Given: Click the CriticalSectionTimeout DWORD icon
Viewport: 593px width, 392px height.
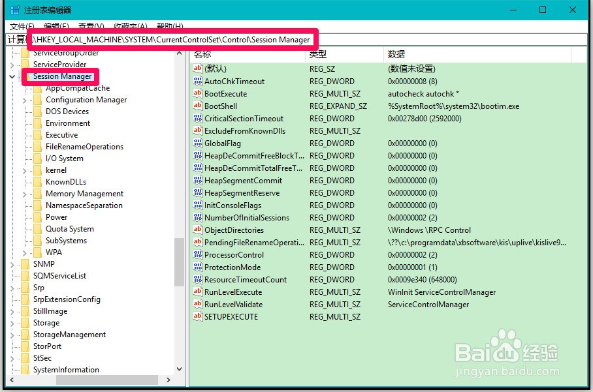Looking at the screenshot, I should [196, 118].
